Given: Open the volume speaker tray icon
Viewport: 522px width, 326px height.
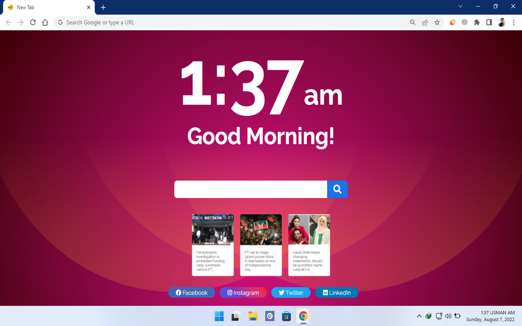Looking at the screenshot, I should pyautogui.click(x=448, y=316).
